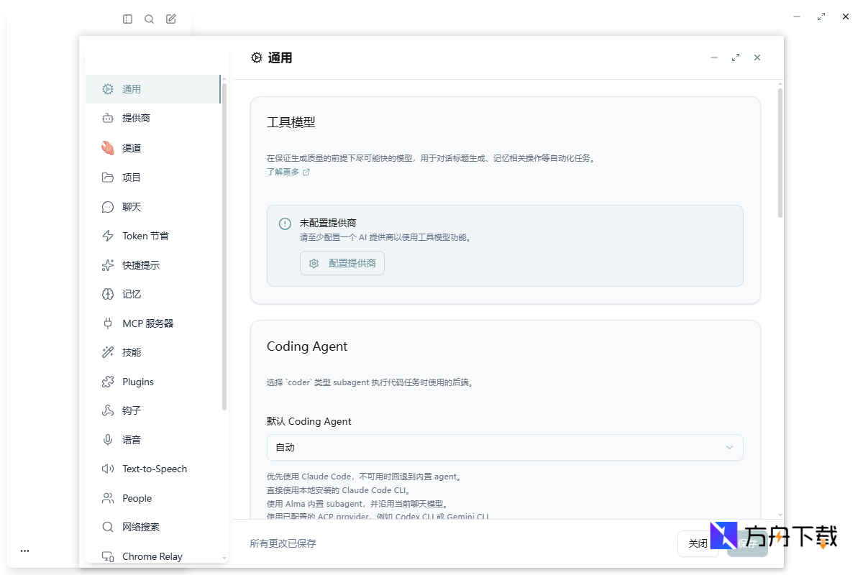Open the 快捷提示 settings section

[140, 264]
